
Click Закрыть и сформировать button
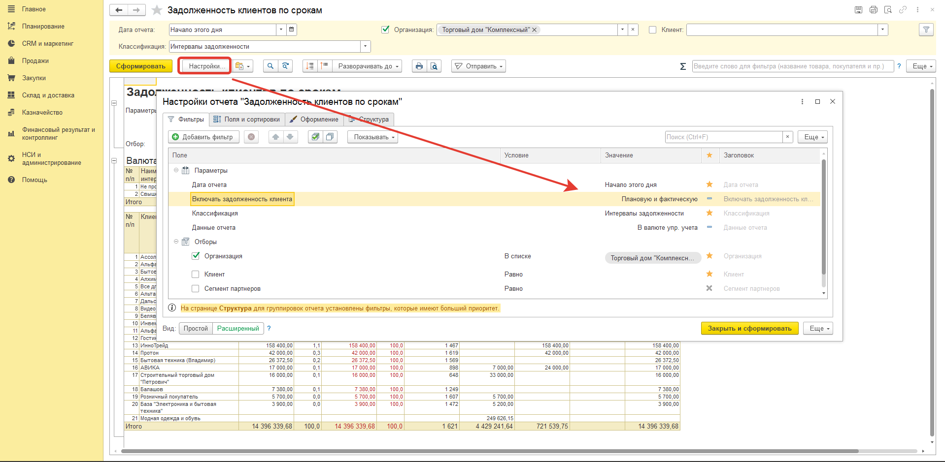749,328
